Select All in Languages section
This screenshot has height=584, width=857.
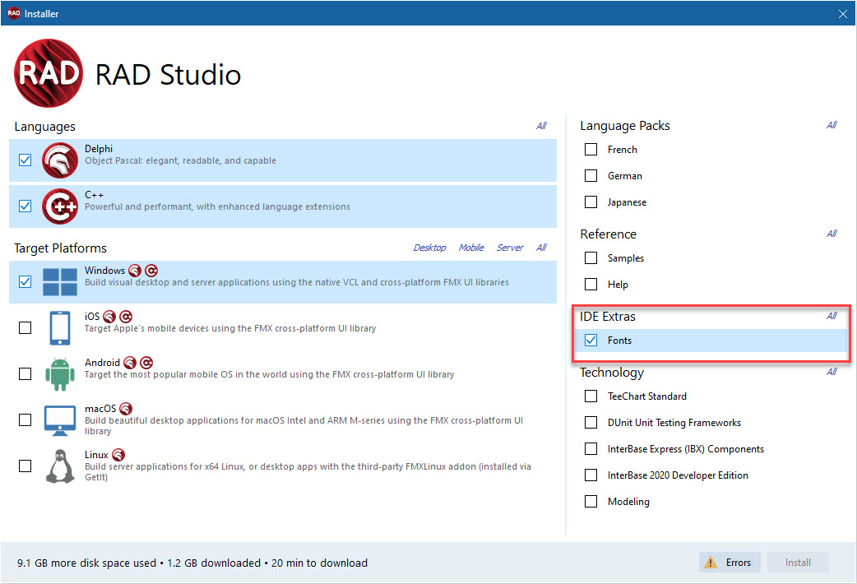click(x=541, y=126)
